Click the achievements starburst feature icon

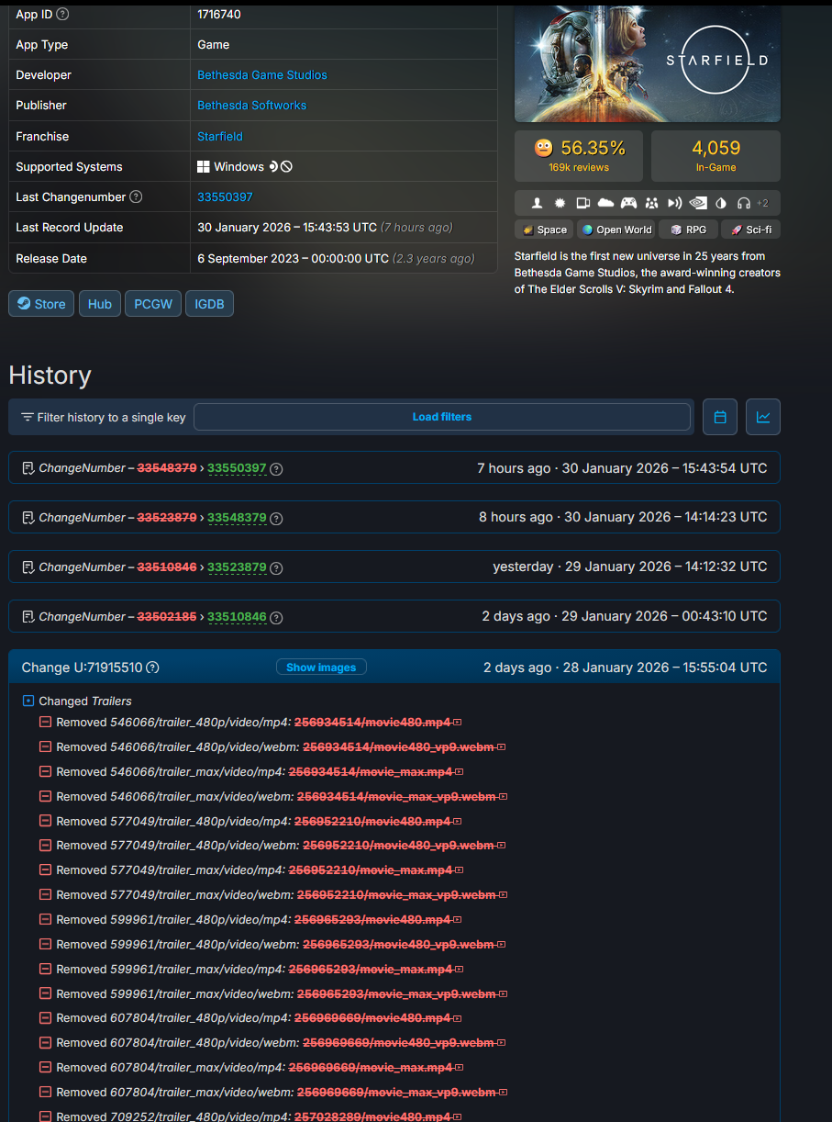(560, 203)
